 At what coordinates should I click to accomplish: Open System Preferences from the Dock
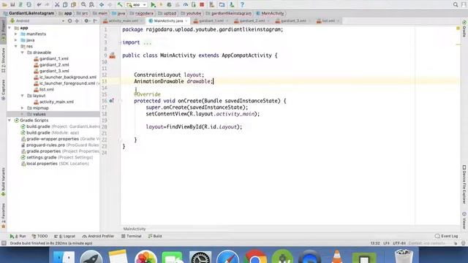point(200,256)
